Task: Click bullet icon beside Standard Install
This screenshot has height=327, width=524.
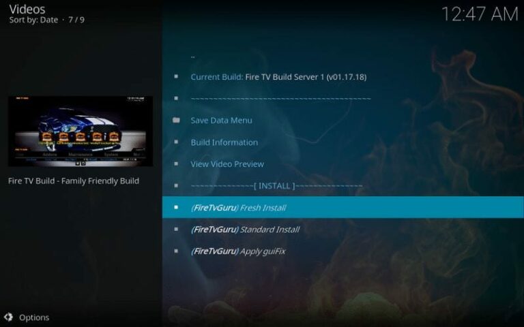Action: click(176, 229)
